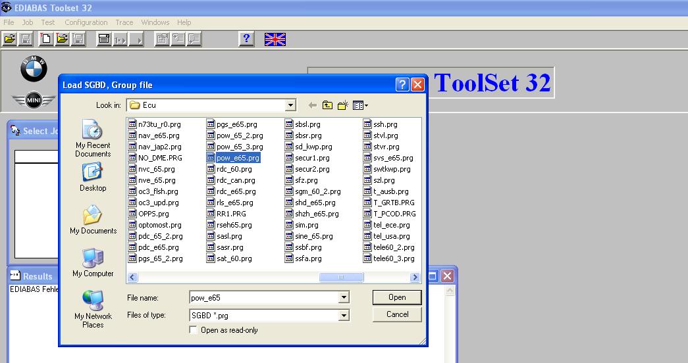This screenshot has width=688, height=363.
Task: Open the File menu
Action: [x=9, y=22]
